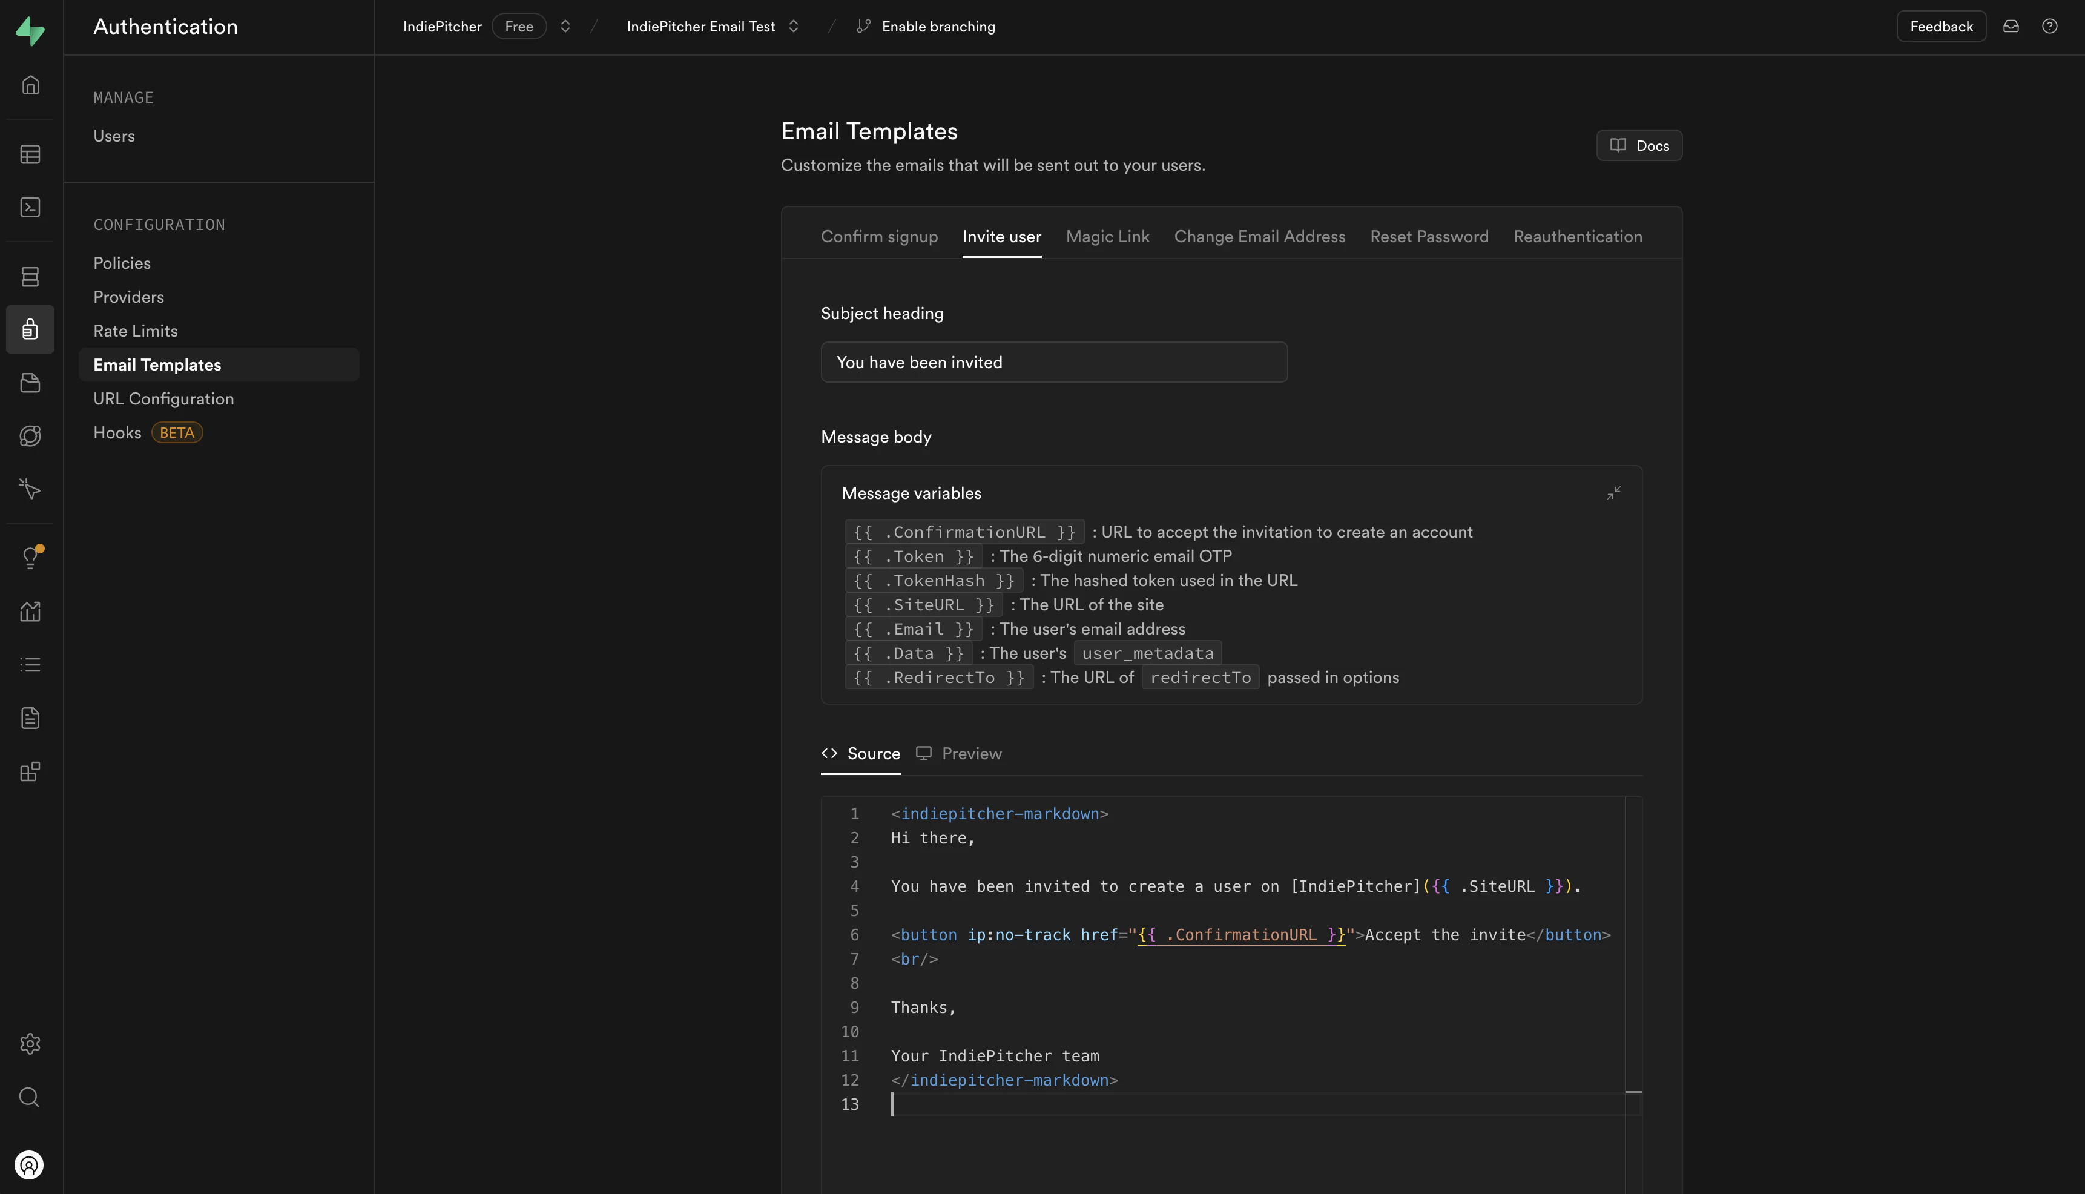Open Project Settings gear icon
Viewport: 2085px width, 1194px height.
(x=30, y=1043)
